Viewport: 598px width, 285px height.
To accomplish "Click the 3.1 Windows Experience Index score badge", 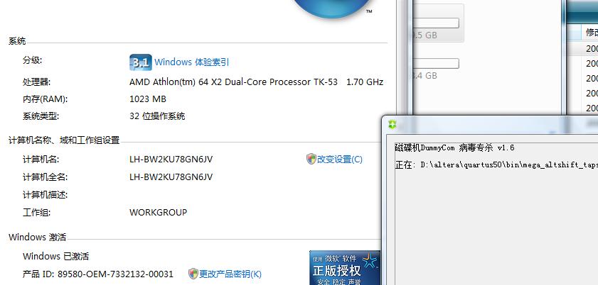I will pyautogui.click(x=140, y=62).
